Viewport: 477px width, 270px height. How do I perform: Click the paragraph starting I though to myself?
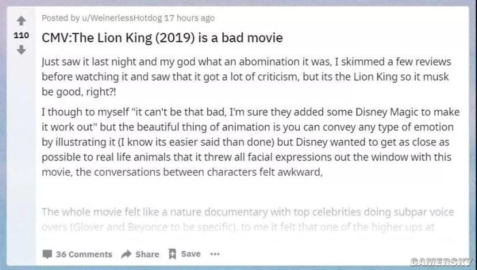(251, 142)
